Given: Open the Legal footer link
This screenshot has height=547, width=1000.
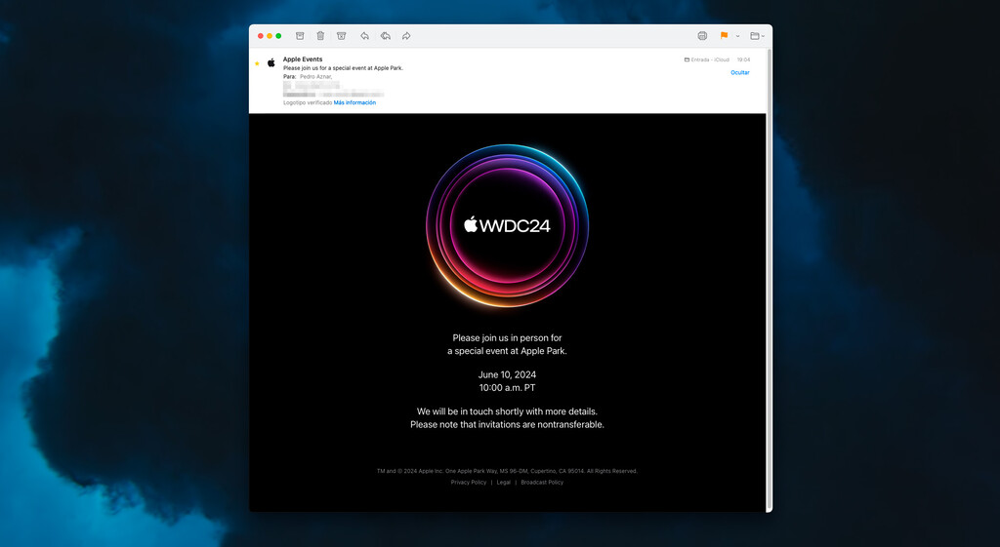Looking at the screenshot, I should pyautogui.click(x=504, y=482).
